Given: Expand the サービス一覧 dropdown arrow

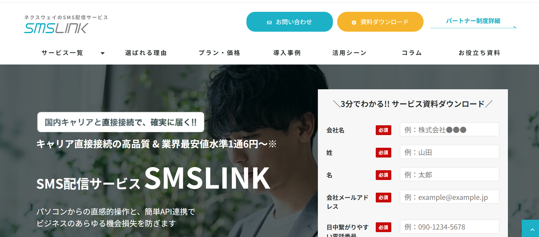Looking at the screenshot, I should (103, 53).
